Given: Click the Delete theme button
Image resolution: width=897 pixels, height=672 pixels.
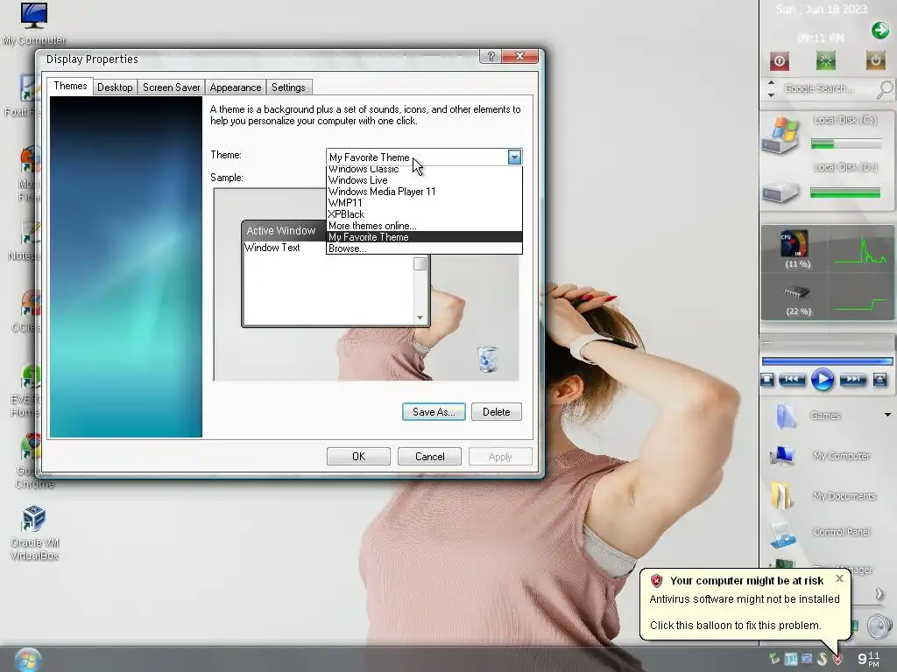Looking at the screenshot, I should click(x=496, y=412).
